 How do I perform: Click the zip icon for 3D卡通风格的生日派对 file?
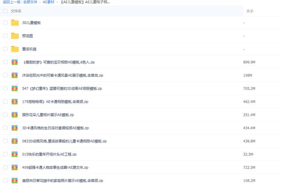[x=14, y=128]
